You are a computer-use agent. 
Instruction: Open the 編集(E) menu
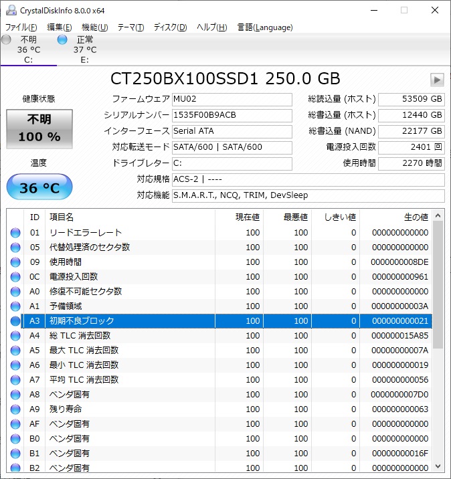tap(60, 27)
